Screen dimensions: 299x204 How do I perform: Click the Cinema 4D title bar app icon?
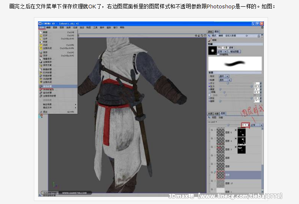40,23
